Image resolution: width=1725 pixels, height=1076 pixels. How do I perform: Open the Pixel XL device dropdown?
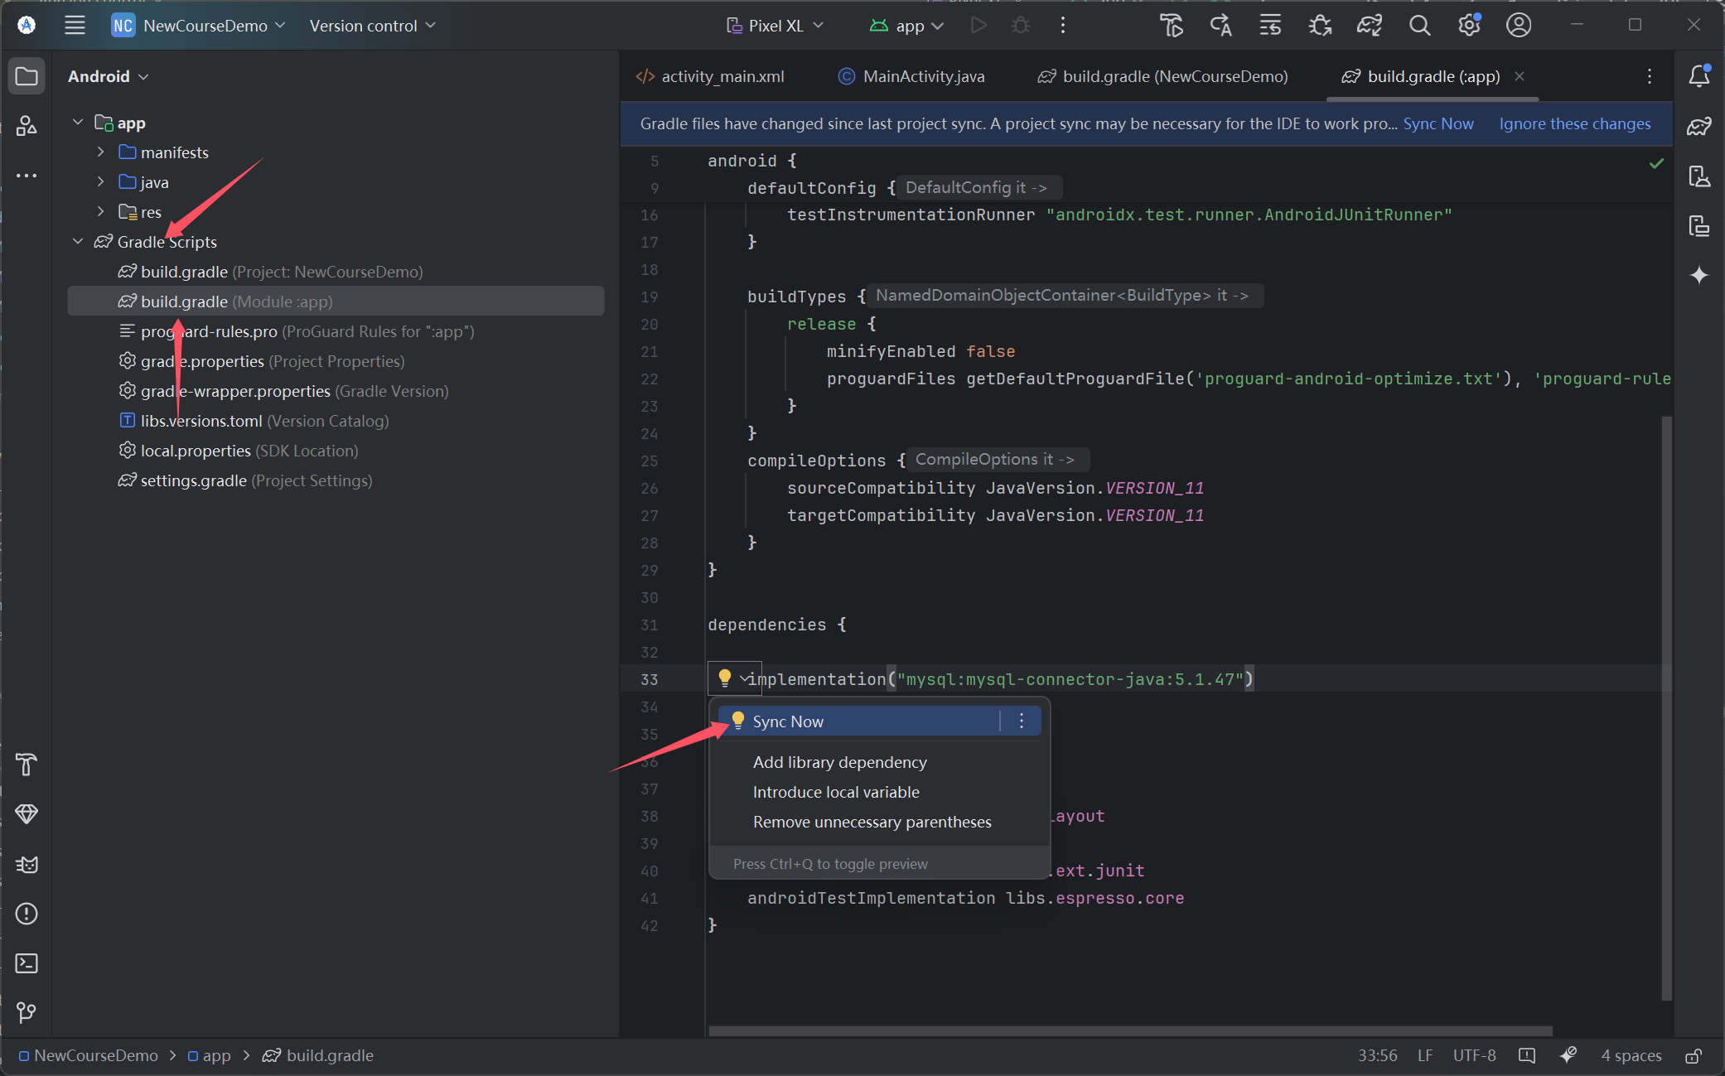tap(776, 26)
